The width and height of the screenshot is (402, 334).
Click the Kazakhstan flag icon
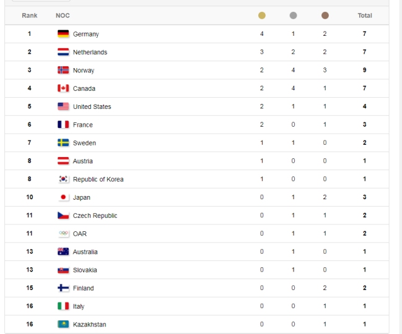(63, 324)
